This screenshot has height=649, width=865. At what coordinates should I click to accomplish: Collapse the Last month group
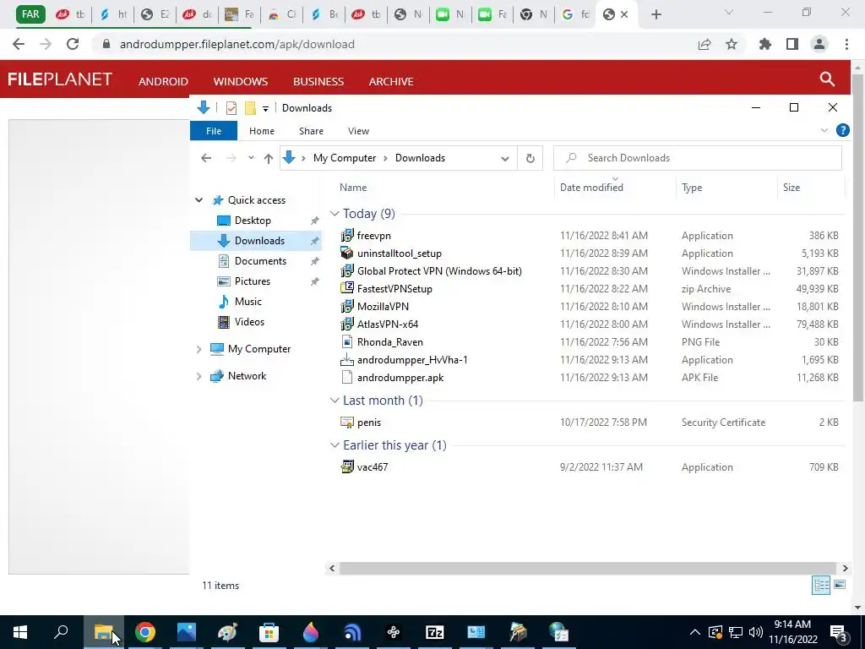tap(335, 400)
